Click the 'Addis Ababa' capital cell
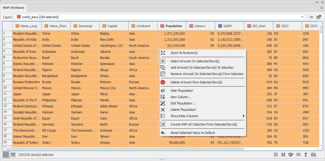The height and width of the screenshot is (161, 325). point(114,106)
